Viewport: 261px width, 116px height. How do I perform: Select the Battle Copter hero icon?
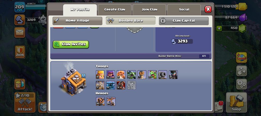click(111, 101)
